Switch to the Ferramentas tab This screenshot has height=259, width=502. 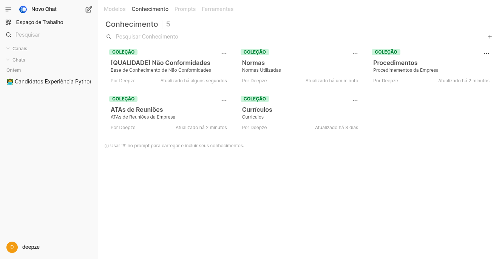click(x=218, y=9)
